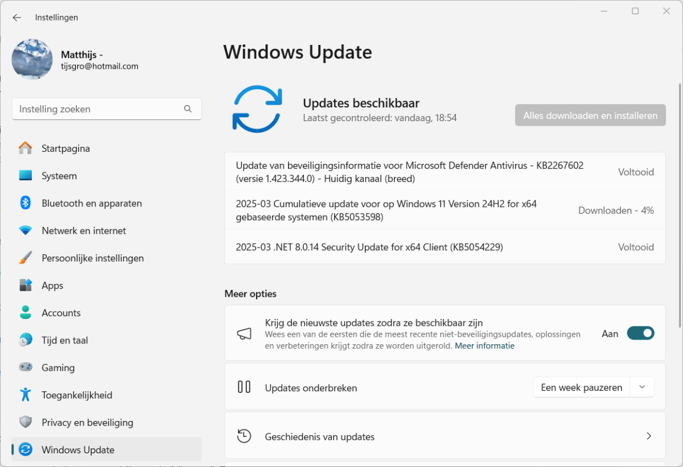Select Een week pauzeren button
Image resolution: width=683 pixels, height=467 pixels.
(581, 387)
